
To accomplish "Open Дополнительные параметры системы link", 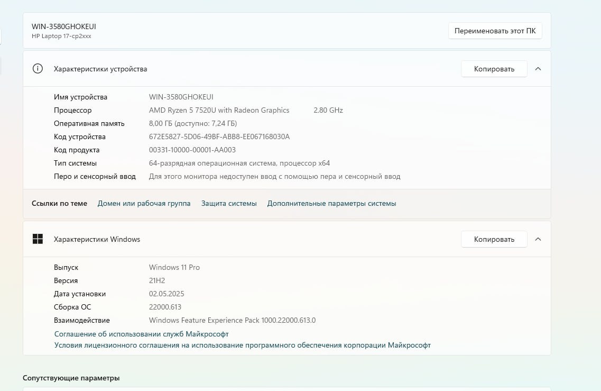I will [331, 203].
